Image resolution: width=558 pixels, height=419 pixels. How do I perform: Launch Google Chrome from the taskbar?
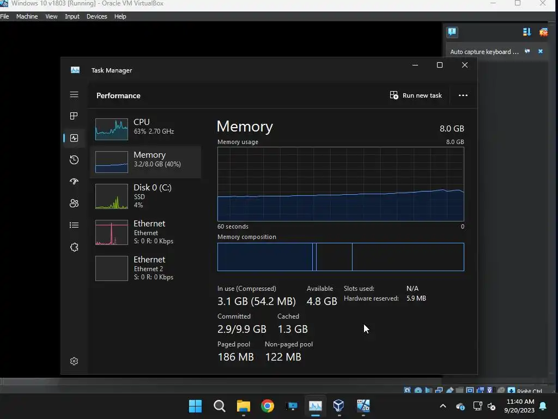pos(267,406)
